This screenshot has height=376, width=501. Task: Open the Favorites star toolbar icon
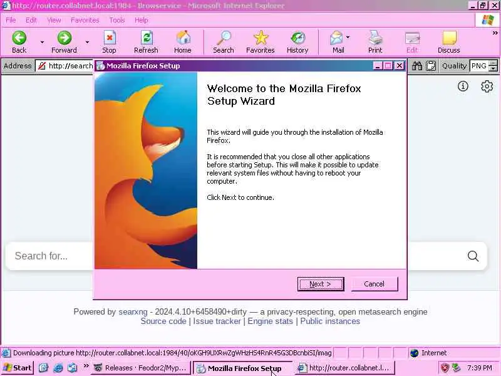point(261,38)
